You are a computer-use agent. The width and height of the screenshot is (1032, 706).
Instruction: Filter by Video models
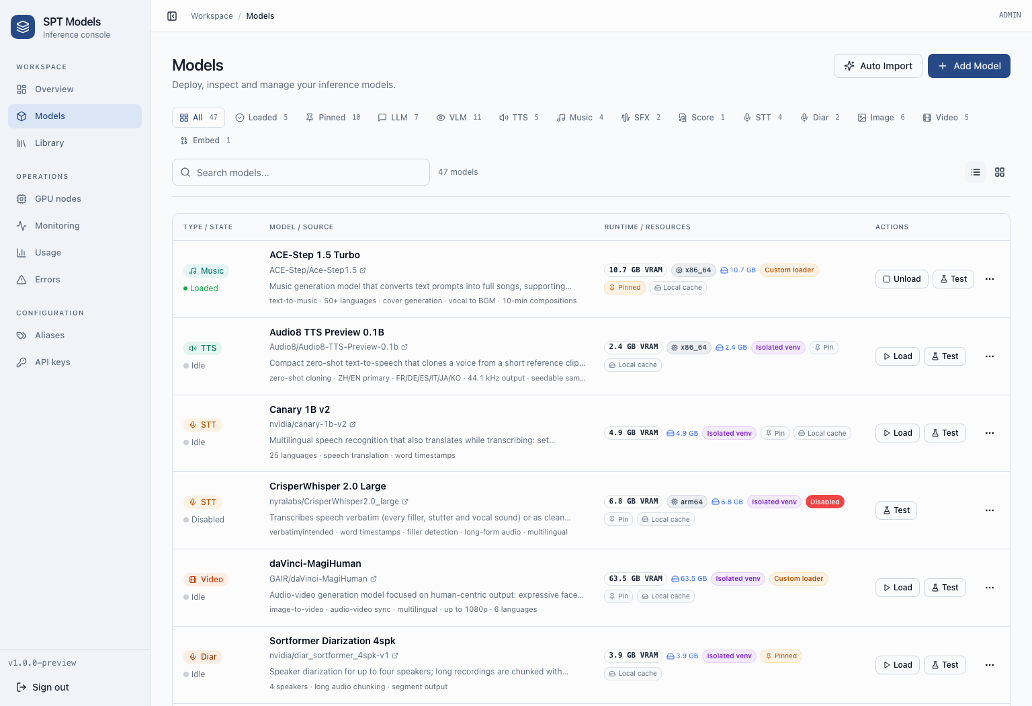click(946, 118)
